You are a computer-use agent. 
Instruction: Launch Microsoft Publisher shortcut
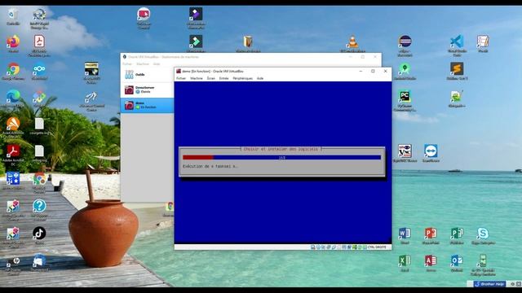point(457,235)
